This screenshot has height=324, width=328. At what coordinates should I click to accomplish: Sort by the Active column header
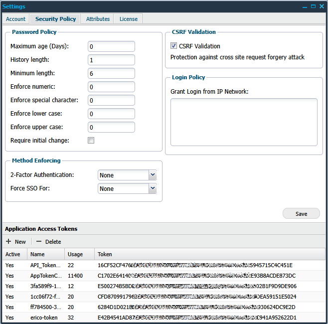click(x=15, y=254)
